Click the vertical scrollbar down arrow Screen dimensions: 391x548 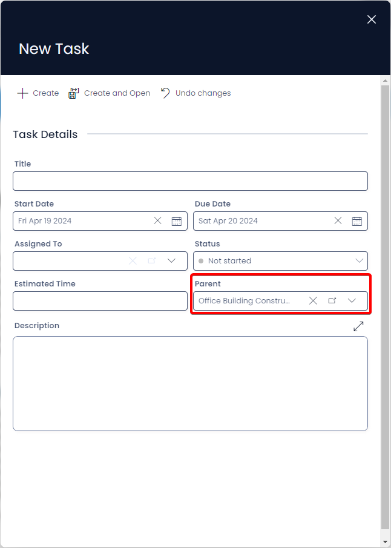coord(386,542)
